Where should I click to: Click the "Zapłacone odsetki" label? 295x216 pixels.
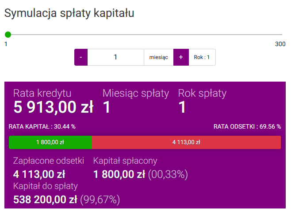49,161
